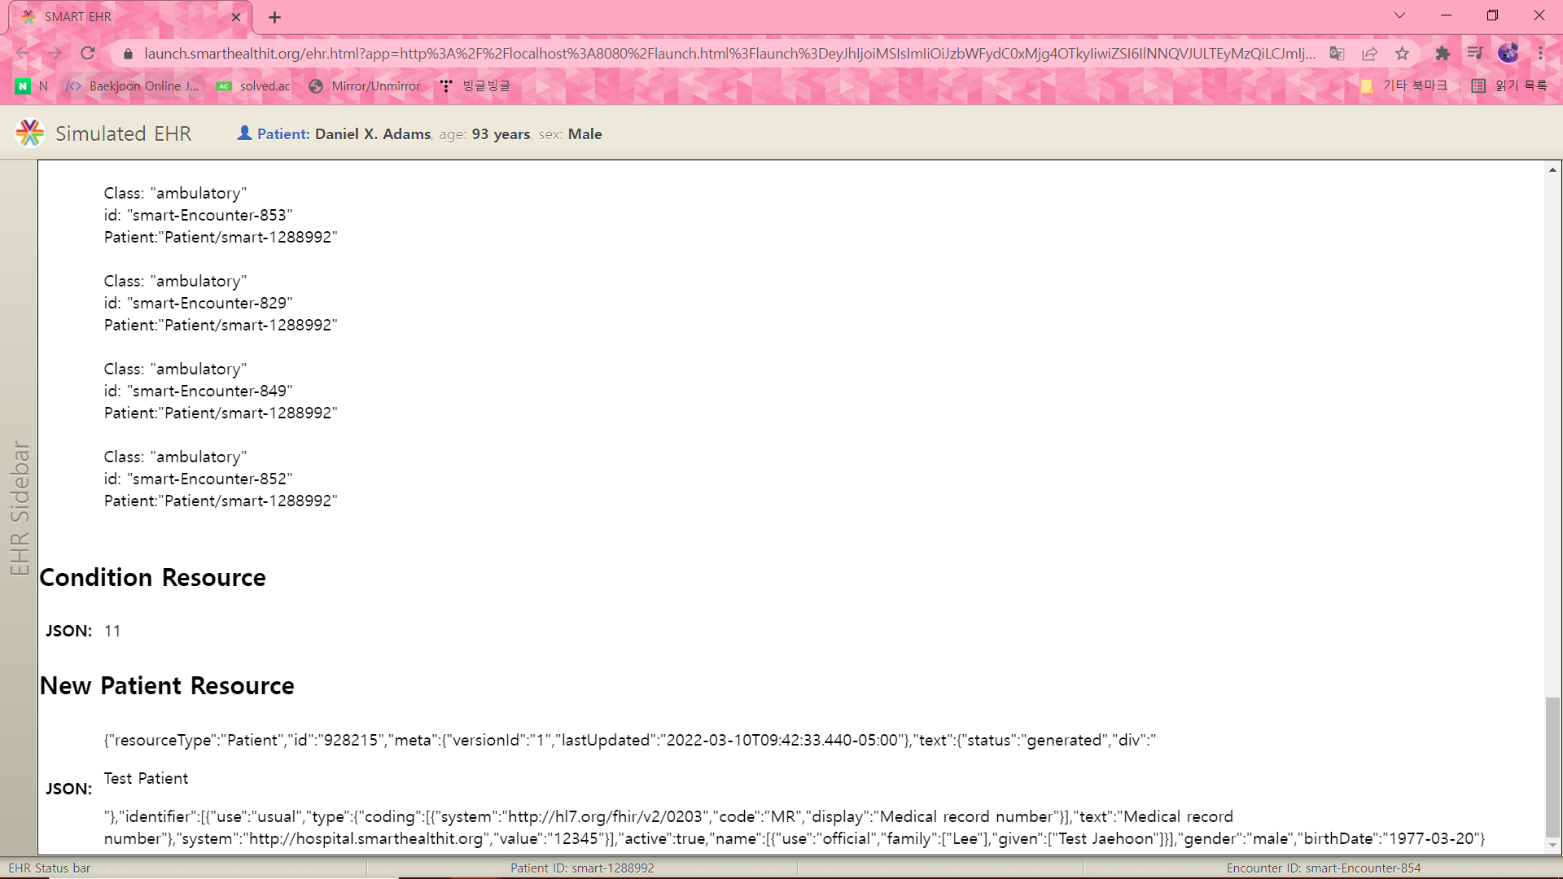Open Chrome three-dot menu
Image resolution: width=1563 pixels, height=879 pixels.
click(1541, 54)
